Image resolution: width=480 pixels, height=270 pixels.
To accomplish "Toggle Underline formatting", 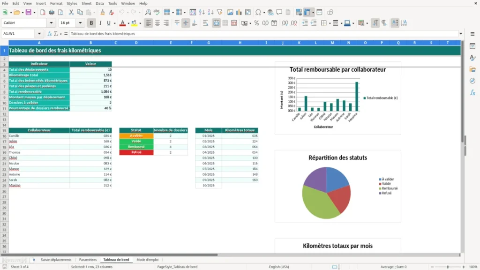I will pos(108,23).
